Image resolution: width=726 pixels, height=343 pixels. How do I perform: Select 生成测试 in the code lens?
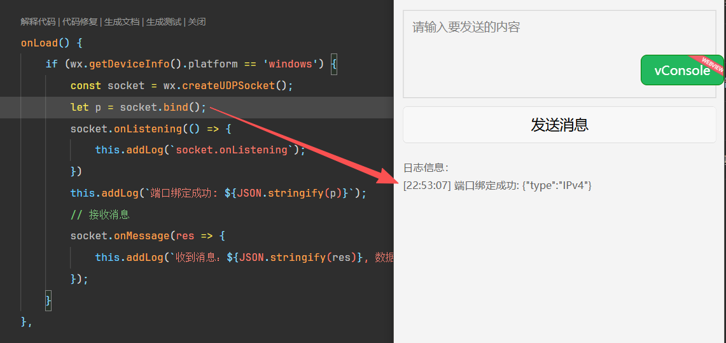coord(164,22)
